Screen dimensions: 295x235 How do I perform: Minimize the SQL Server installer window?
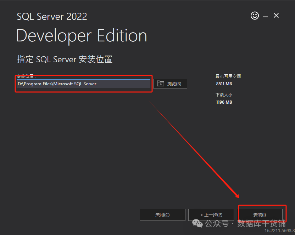(x=266, y=17)
